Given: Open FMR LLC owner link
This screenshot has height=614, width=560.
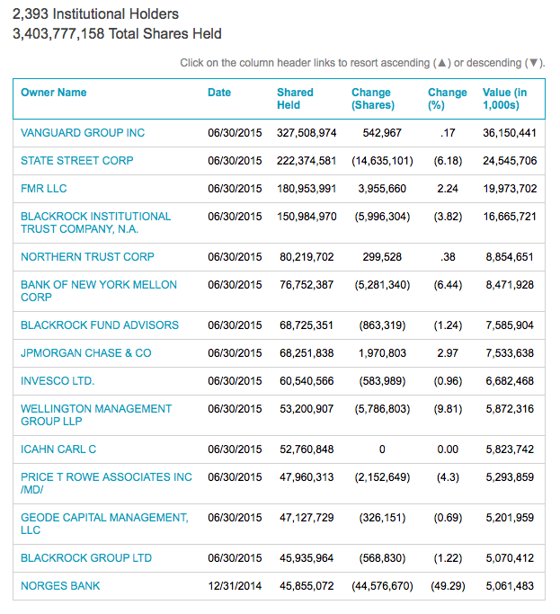Looking at the screenshot, I should coord(44,189).
